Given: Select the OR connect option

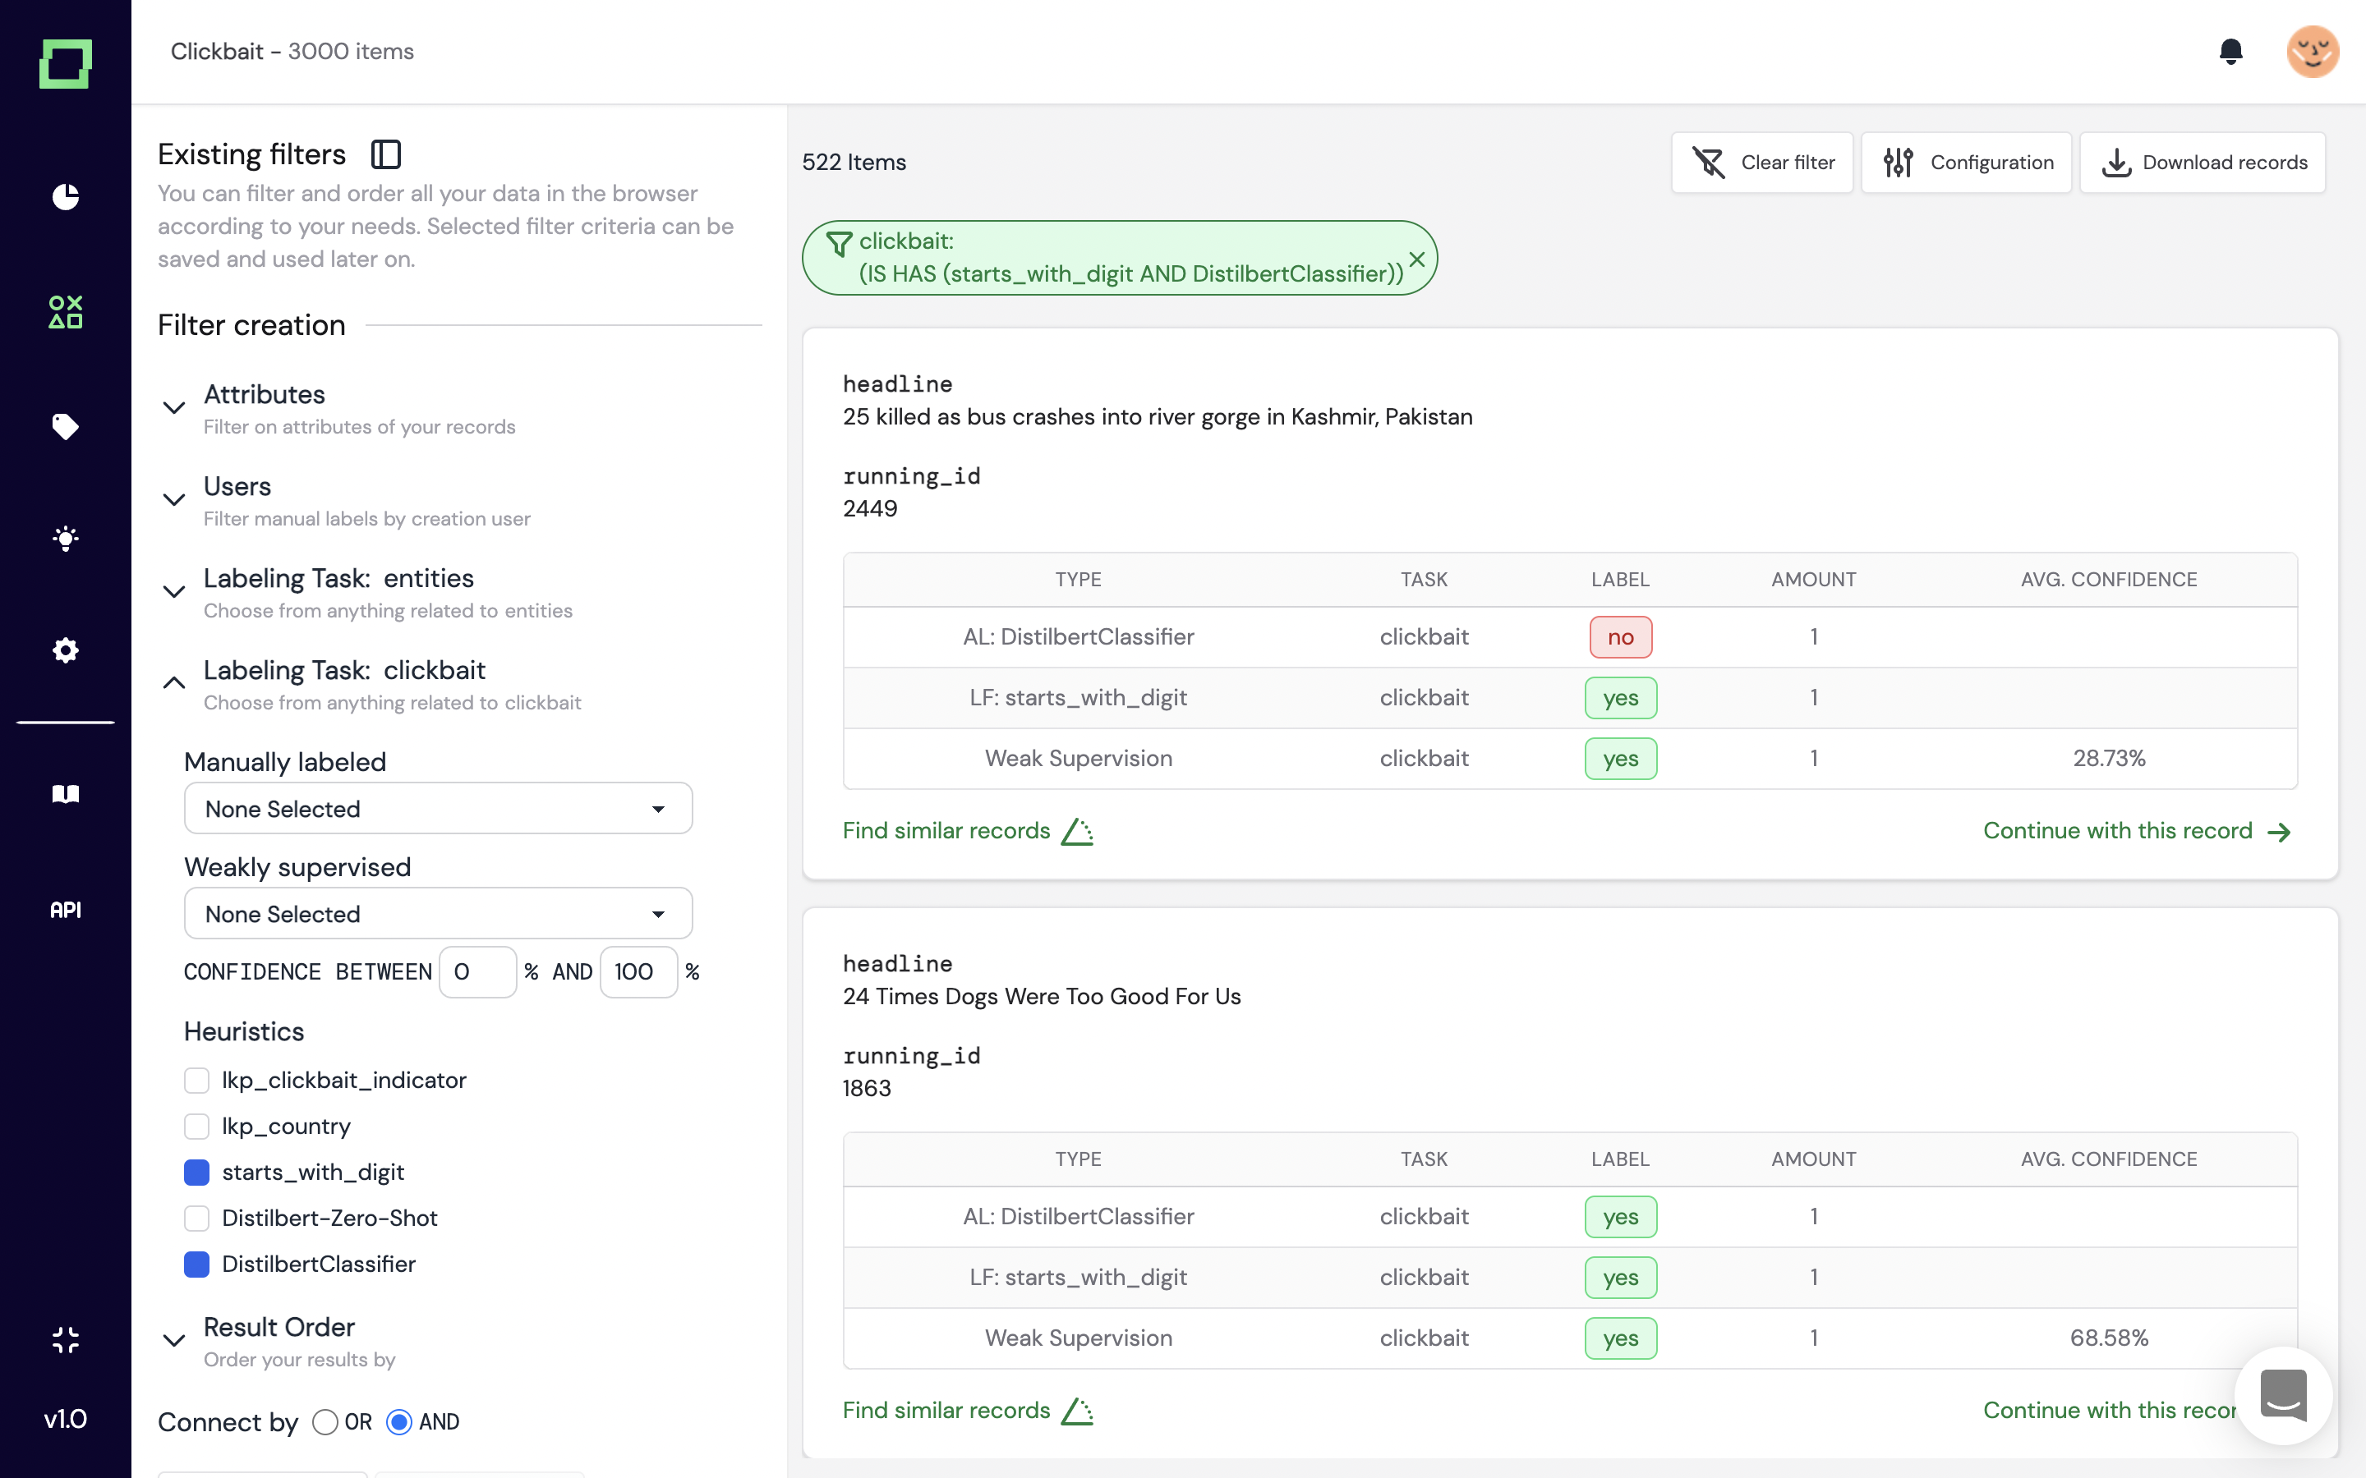Looking at the screenshot, I should pyautogui.click(x=325, y=1422).
